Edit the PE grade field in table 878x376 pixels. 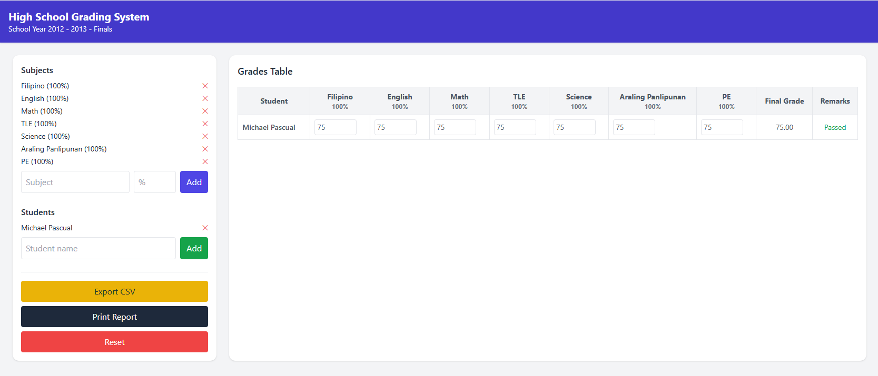point(722,127)
